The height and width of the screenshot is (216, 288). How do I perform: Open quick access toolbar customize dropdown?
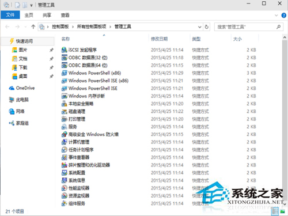[x=31, y=5]
